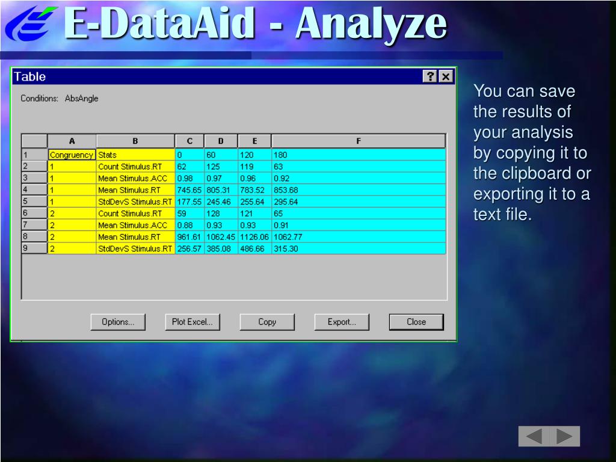Click the Copy button

click(x=267, y=322)
